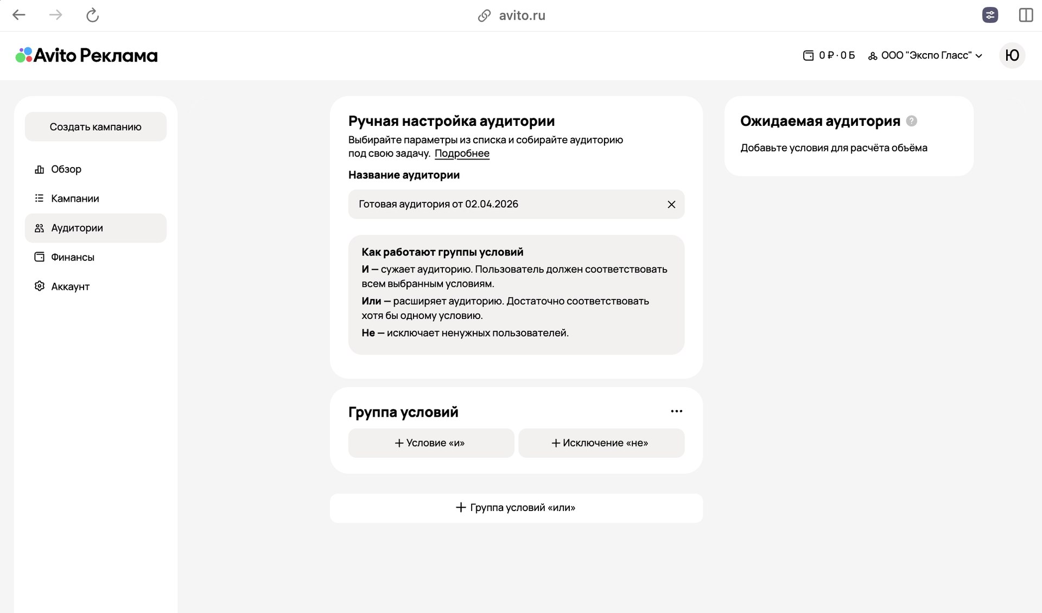Viewport: 1042px width, 613px height.
Task: Open the link icon in address bar
Action: click(x=484, y=15)
